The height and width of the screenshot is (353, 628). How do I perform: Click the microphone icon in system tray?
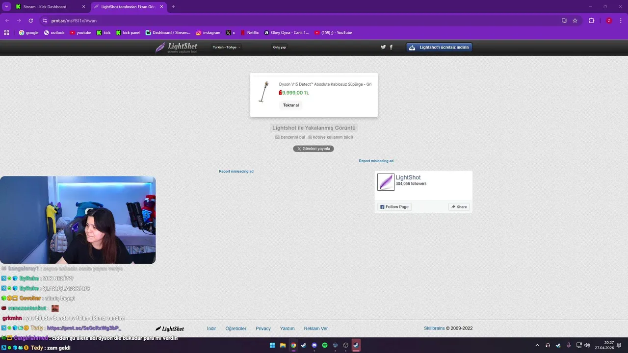[569, 345]
